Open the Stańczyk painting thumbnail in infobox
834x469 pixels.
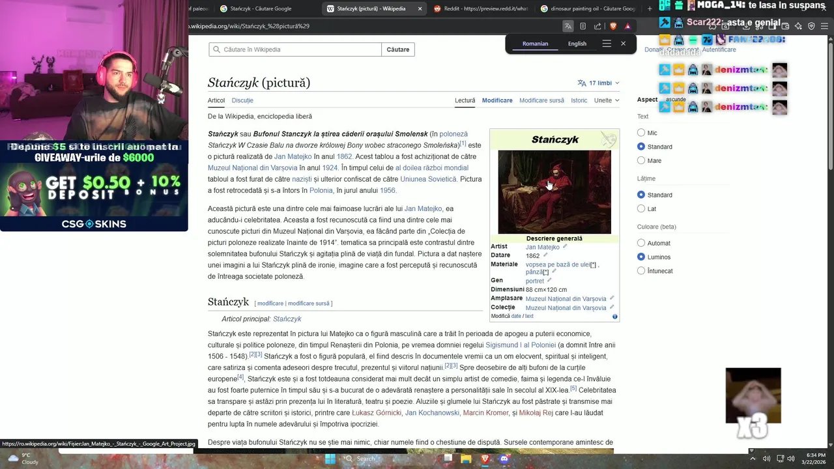coord(554,192)
